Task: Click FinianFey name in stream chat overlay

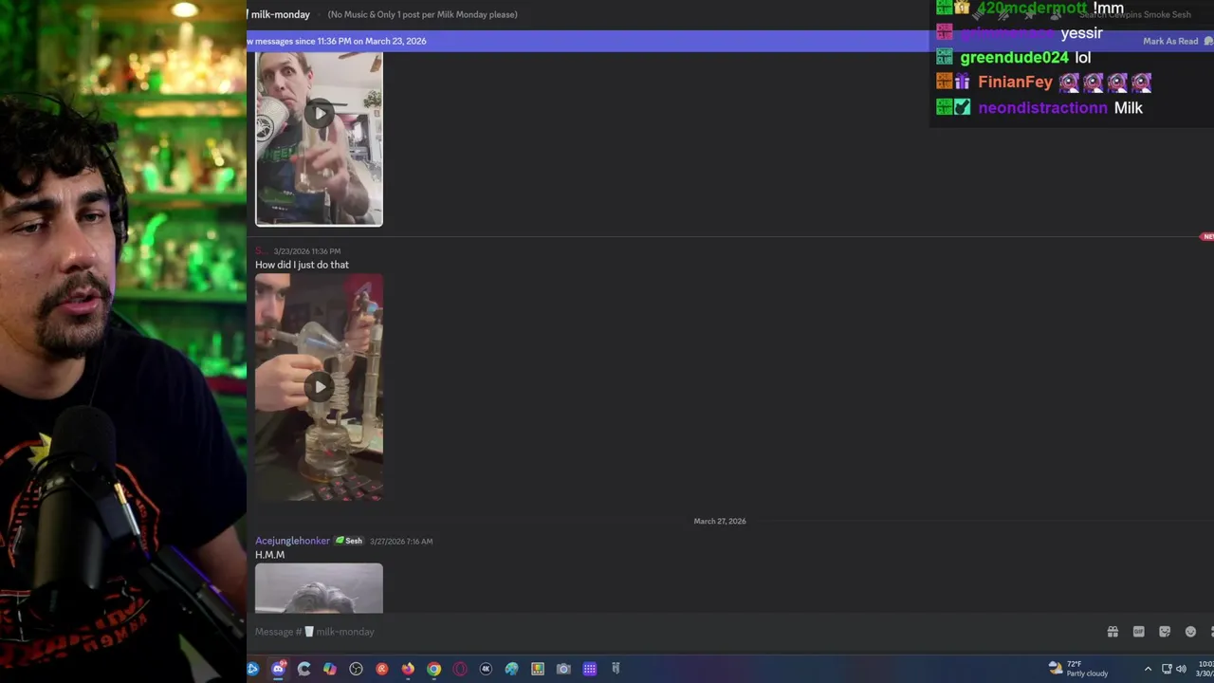Action: click(x=1015, y=83)
